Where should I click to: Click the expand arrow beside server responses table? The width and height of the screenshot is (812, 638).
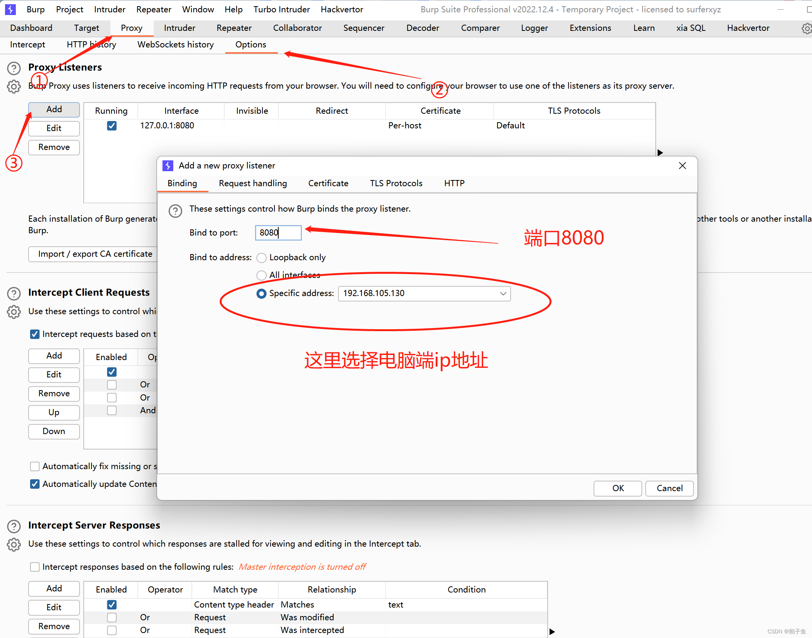click(552, 631)
